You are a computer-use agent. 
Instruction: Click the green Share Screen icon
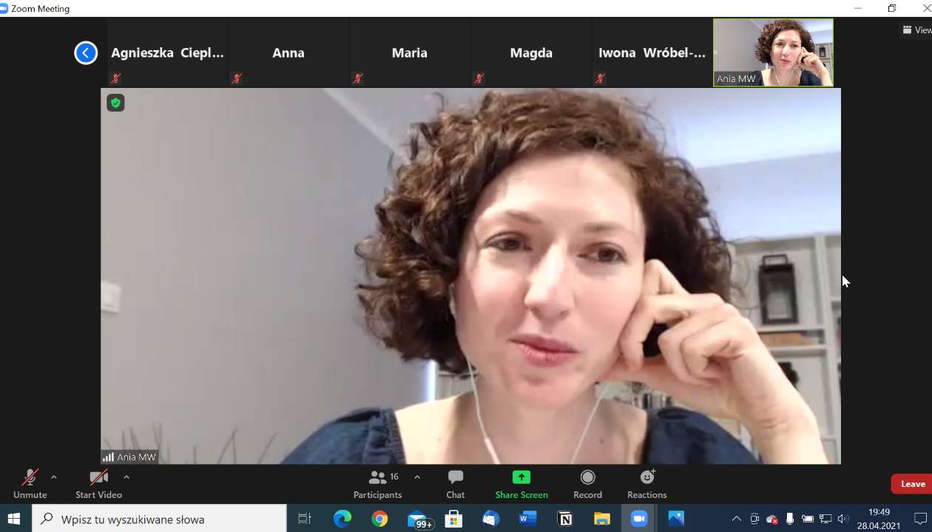[x=521, y=477]
